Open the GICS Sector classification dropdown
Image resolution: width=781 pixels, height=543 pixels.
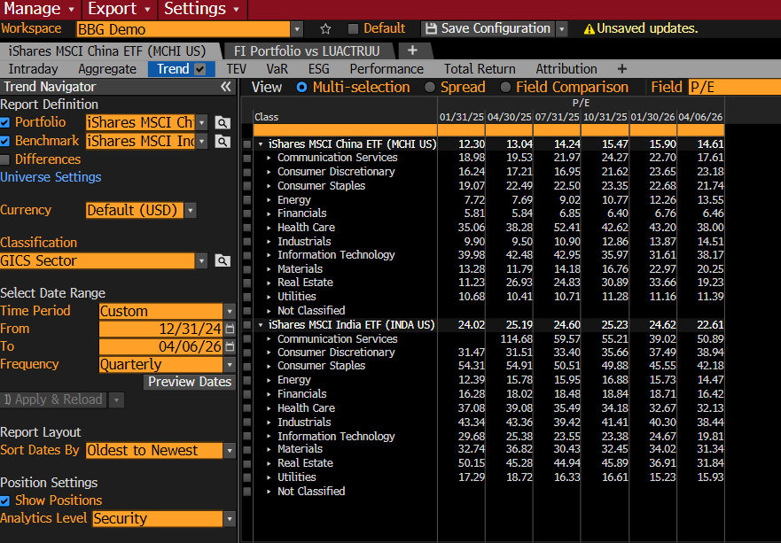[201, 260]
